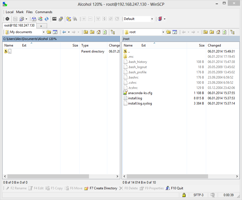
Task: Open the queue options dropdown arrow
Action: pyautogui.click(x=26, y=19)
